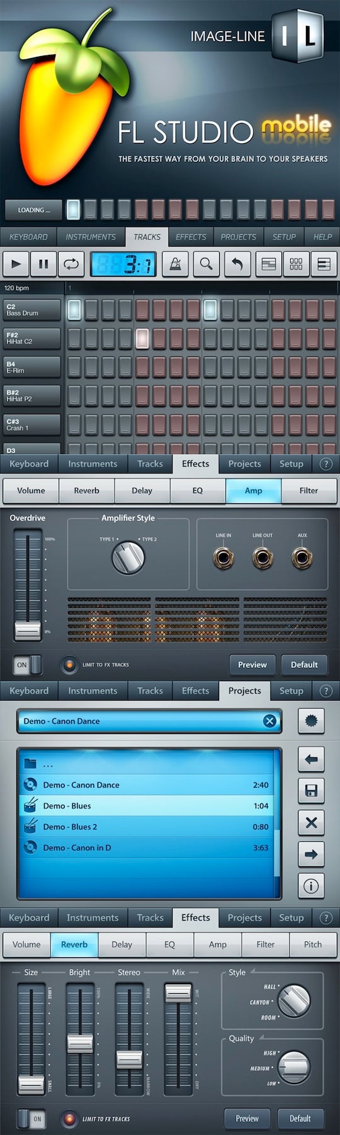Click the LINE IN jack
Screen dimensions: 340x1135
[223, 558]
